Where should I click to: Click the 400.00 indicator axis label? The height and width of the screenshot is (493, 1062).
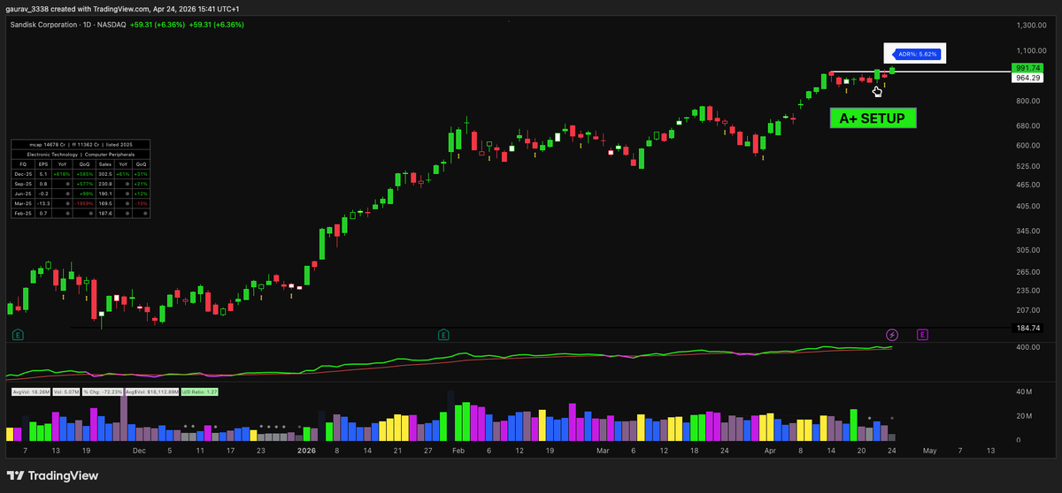(1027, 347)
